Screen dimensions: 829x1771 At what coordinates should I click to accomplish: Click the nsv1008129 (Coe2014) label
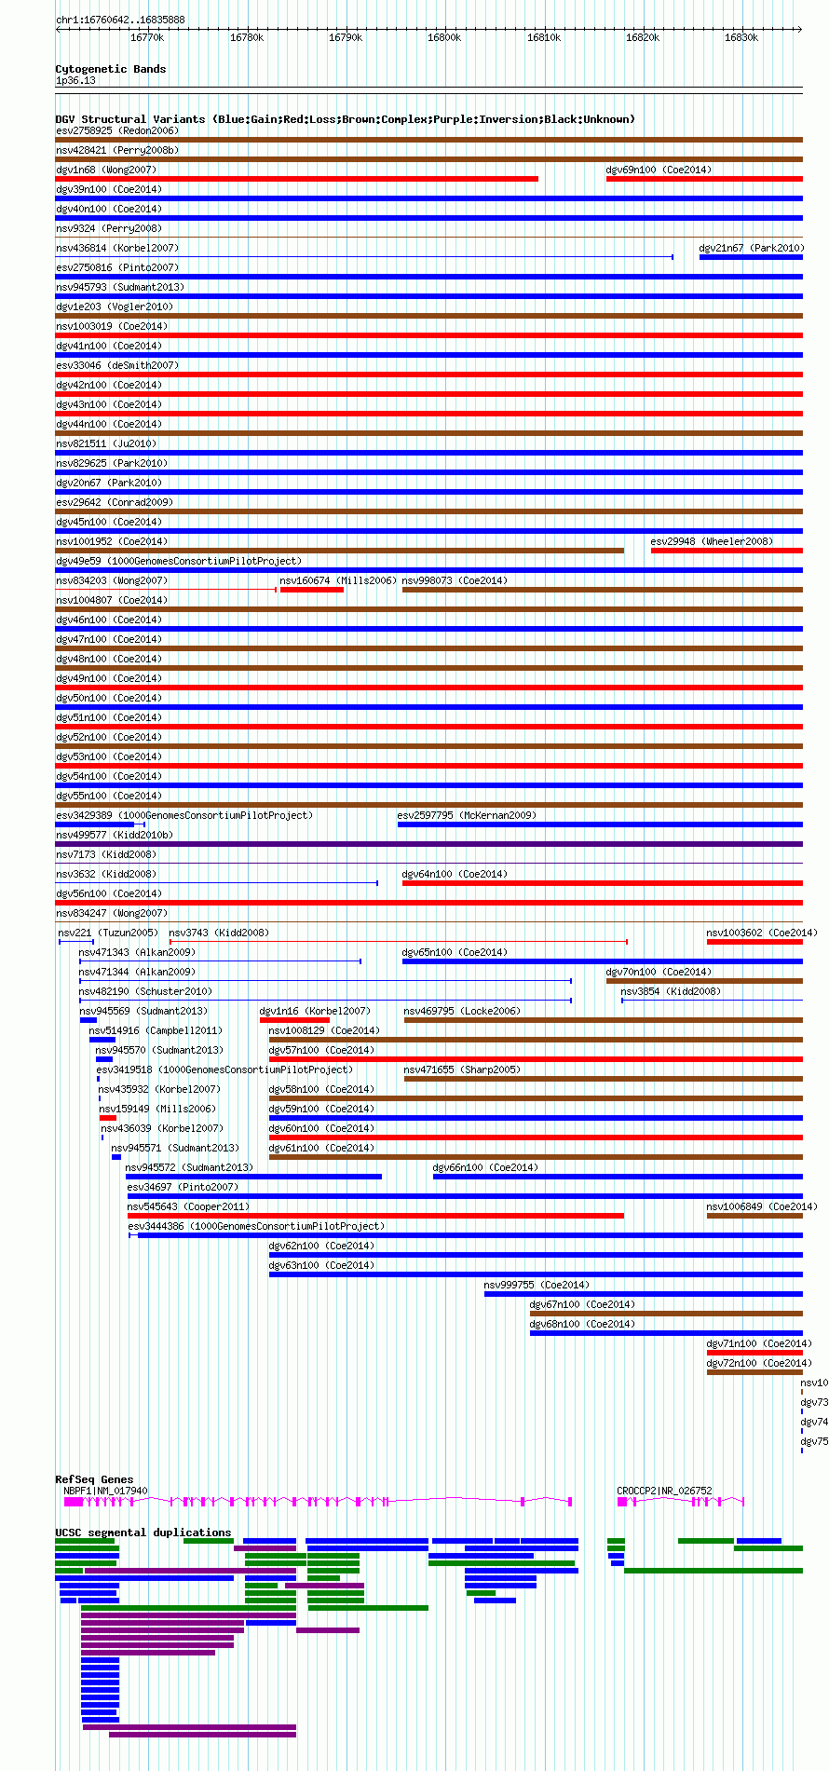324,1031
